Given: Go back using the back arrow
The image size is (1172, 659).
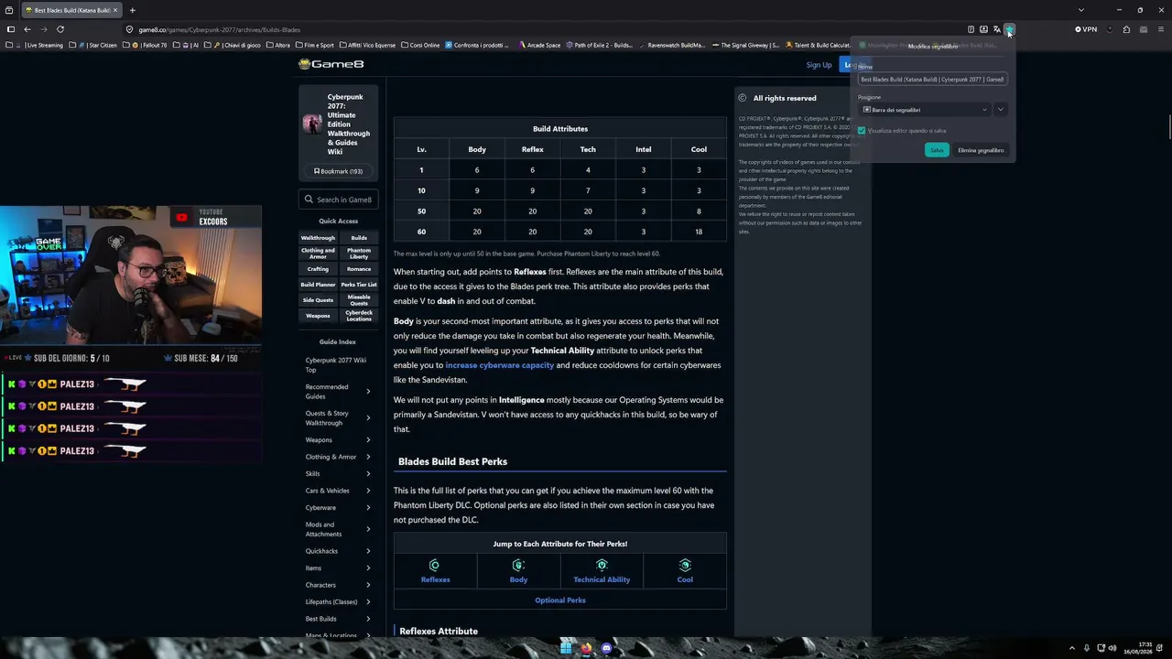Looking at the screenshot, I should pos(27,29).
